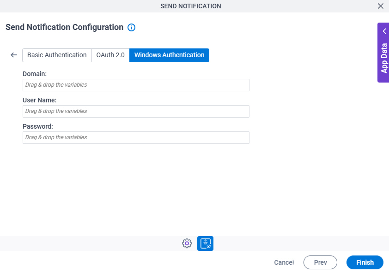Click the info icon beside Send Notification Configuration

coord(131,27)
